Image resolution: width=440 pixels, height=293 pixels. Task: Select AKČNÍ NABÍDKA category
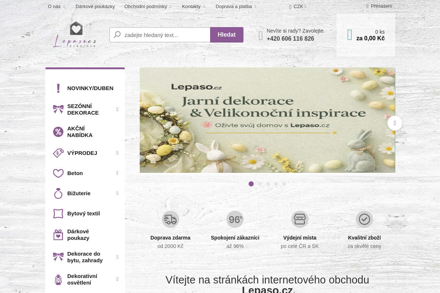pos(80,132)
